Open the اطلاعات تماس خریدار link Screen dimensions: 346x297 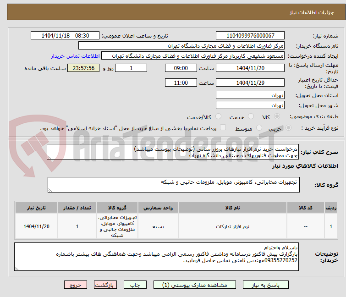point(76,56)
